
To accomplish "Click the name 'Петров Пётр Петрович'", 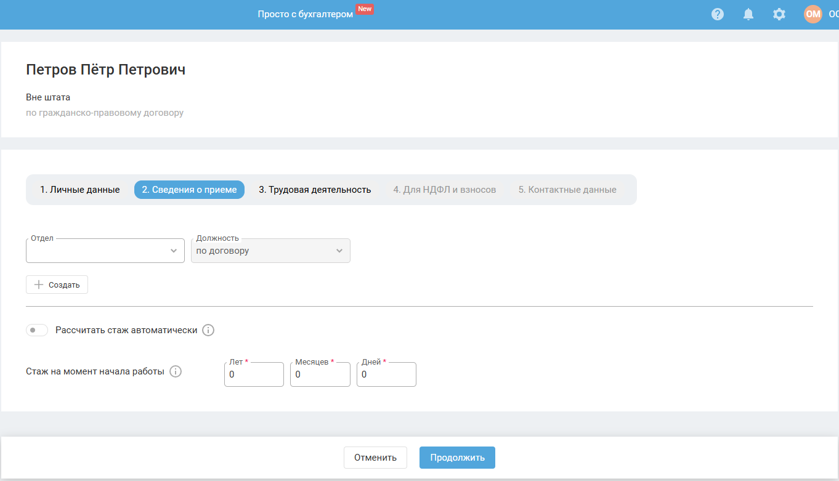I will point(105,70).
